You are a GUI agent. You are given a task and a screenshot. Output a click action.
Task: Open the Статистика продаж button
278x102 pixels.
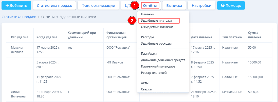(x=54, y=6)
